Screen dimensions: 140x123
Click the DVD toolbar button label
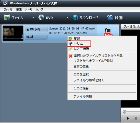click(x=49, y=18)
